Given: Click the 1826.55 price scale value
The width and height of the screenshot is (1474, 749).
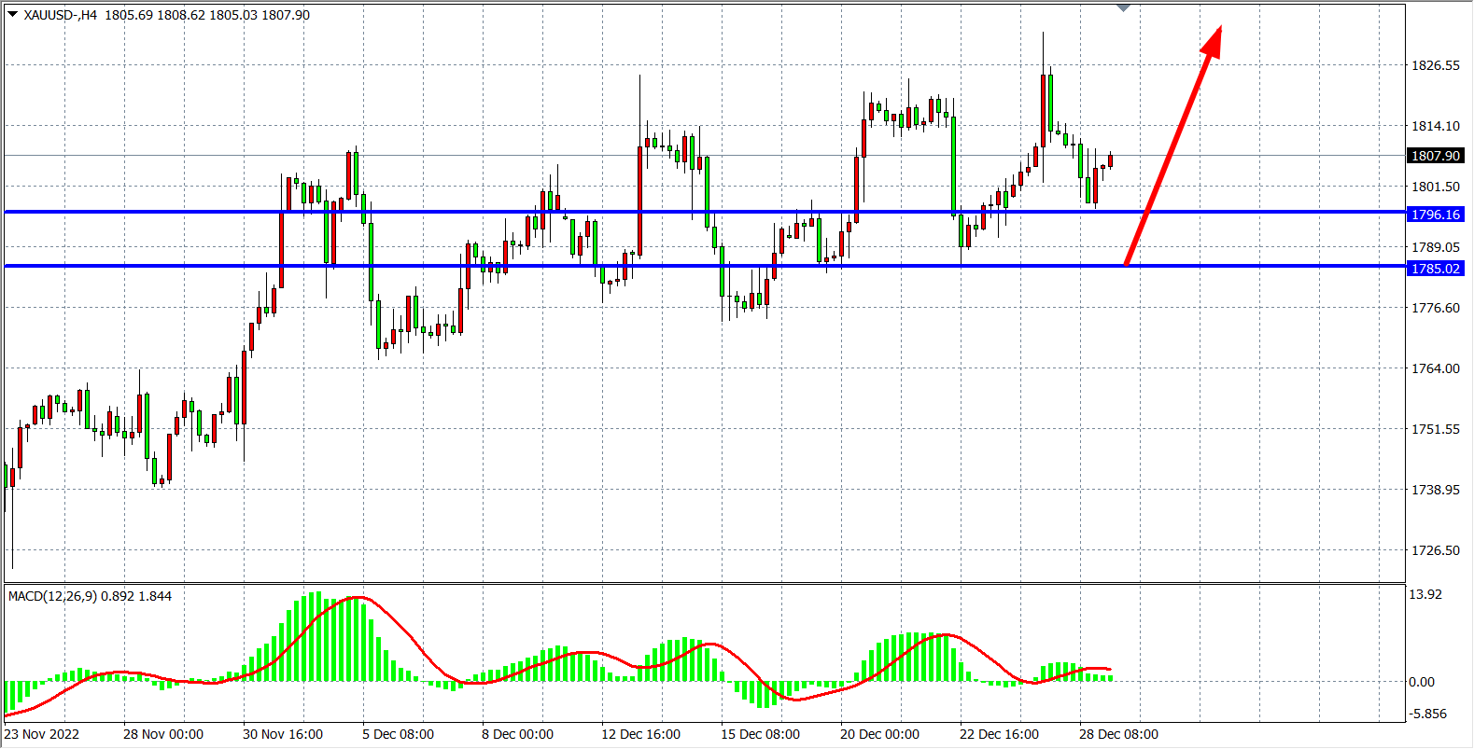Looking at the screenshot, I should click(x=1435, y=65).
